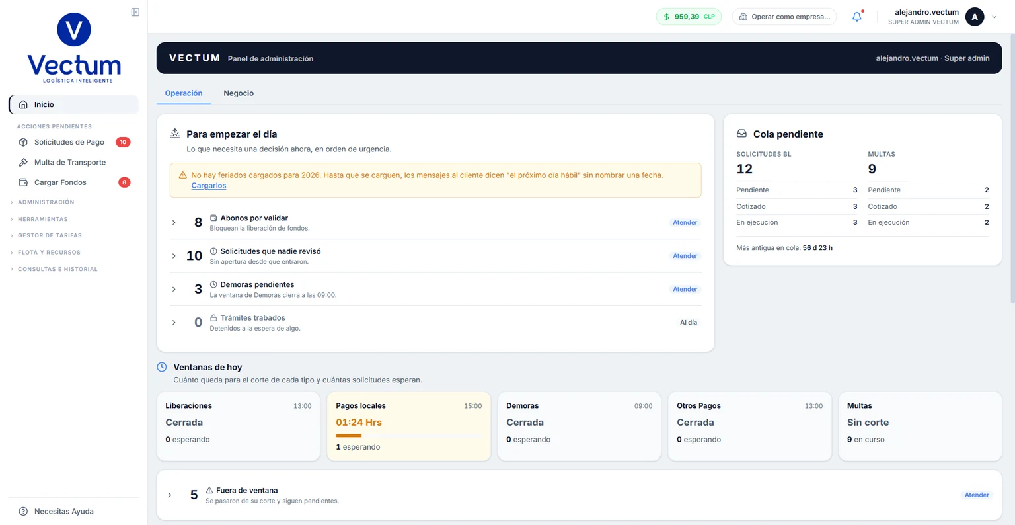The image size is (1015, 525).
Task: Open the Liberaciones window card
Action: [239, 426]
